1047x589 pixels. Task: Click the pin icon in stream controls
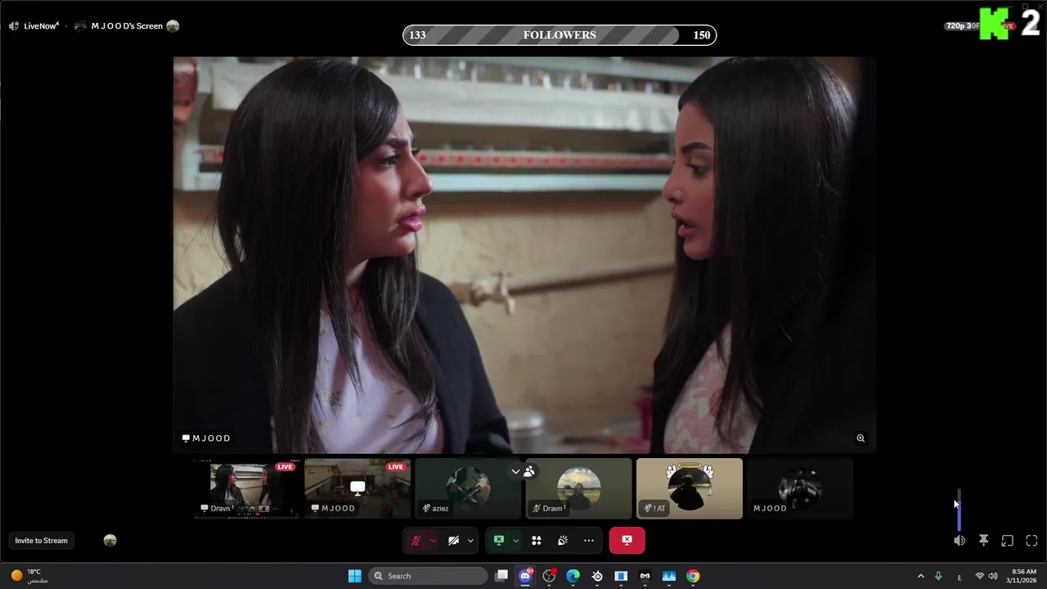tap(984, 541)
